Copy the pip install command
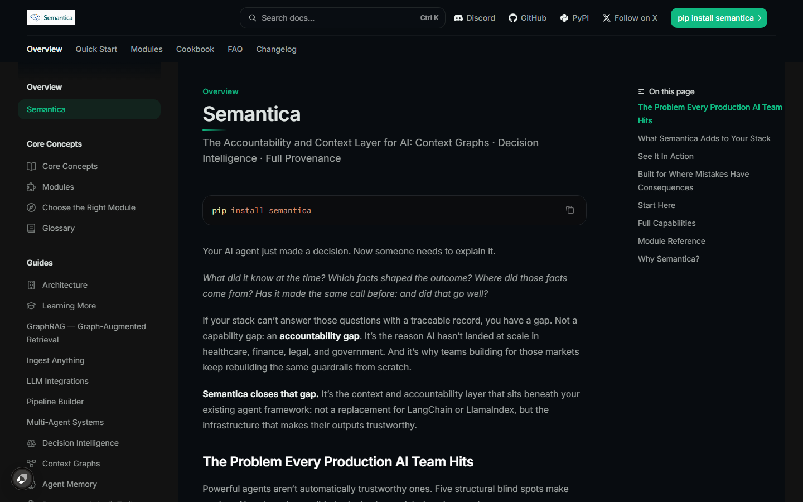This screenshot has height=502, width=803. click(x=570, y=210)
